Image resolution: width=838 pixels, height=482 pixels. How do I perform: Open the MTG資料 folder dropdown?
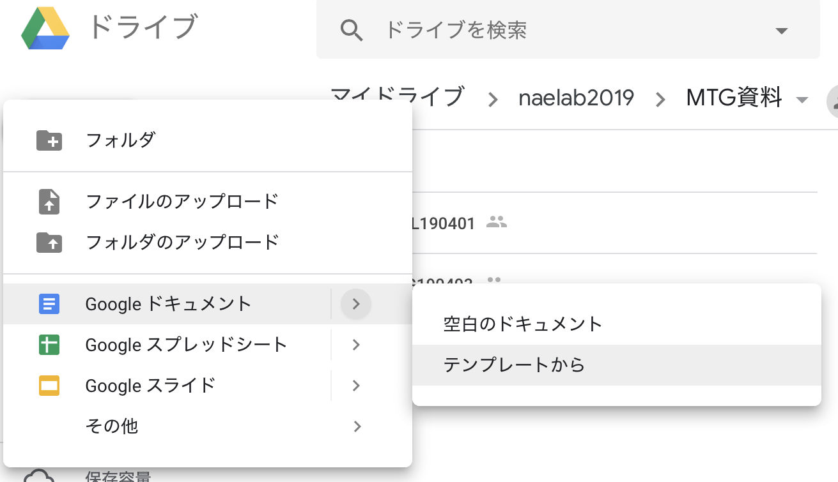802,100
